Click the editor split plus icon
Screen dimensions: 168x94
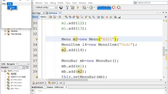tap(166, 17)
